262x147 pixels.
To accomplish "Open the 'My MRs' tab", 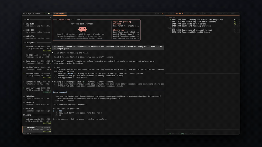I will point(230,14).
